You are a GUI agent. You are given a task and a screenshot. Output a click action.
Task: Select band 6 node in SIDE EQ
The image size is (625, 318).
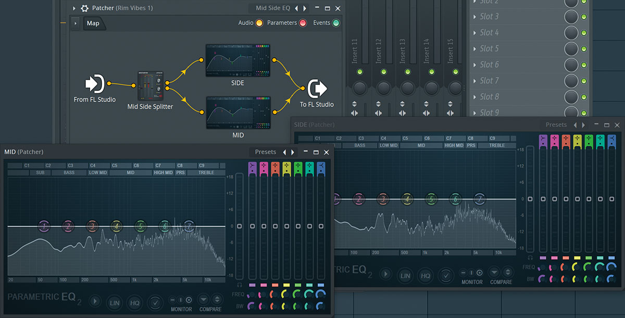pos(456,199)
